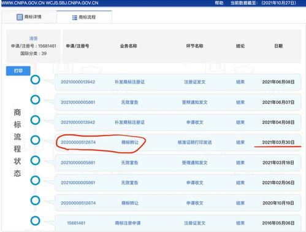The image size is (306, 232).
Task: Click the 结论 column header
Action: [x=240, y=46]
